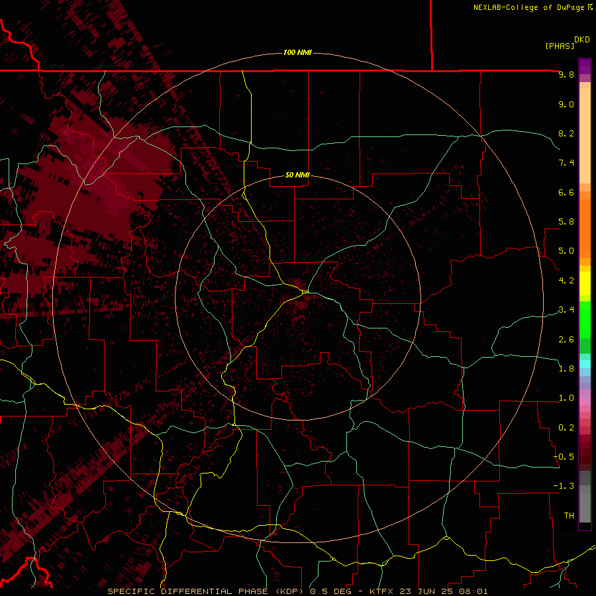This screenshot has height=596, width=596.
Task: Pick the cyan segment of the color bar
Action: click(585, 364)
